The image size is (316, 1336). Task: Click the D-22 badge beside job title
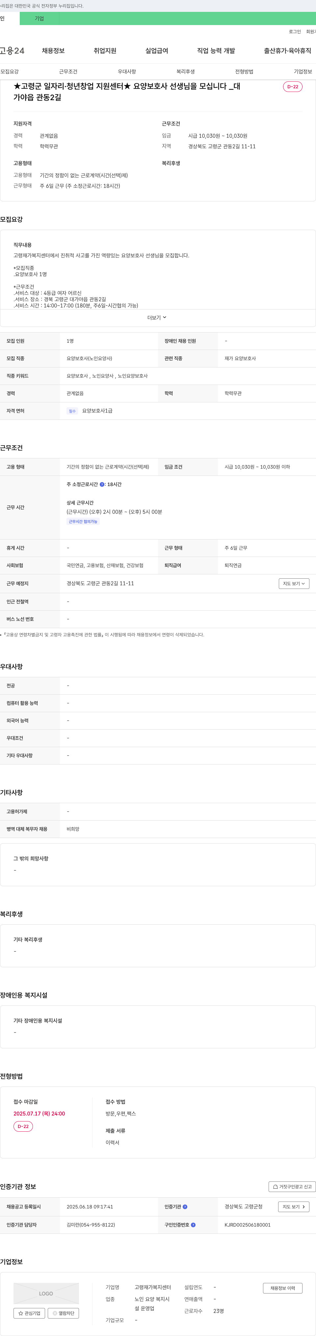pyautogui.click(x=293, y=87)
